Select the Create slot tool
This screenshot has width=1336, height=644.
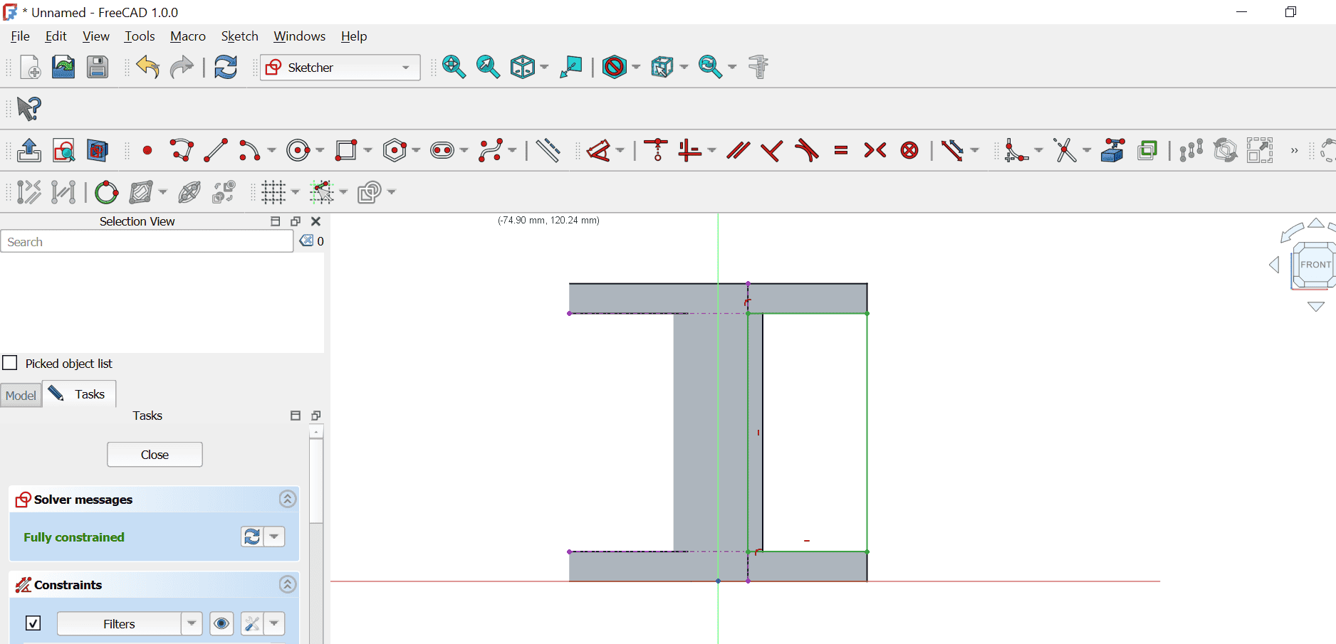pyautogui.click(x=442, y=151)
